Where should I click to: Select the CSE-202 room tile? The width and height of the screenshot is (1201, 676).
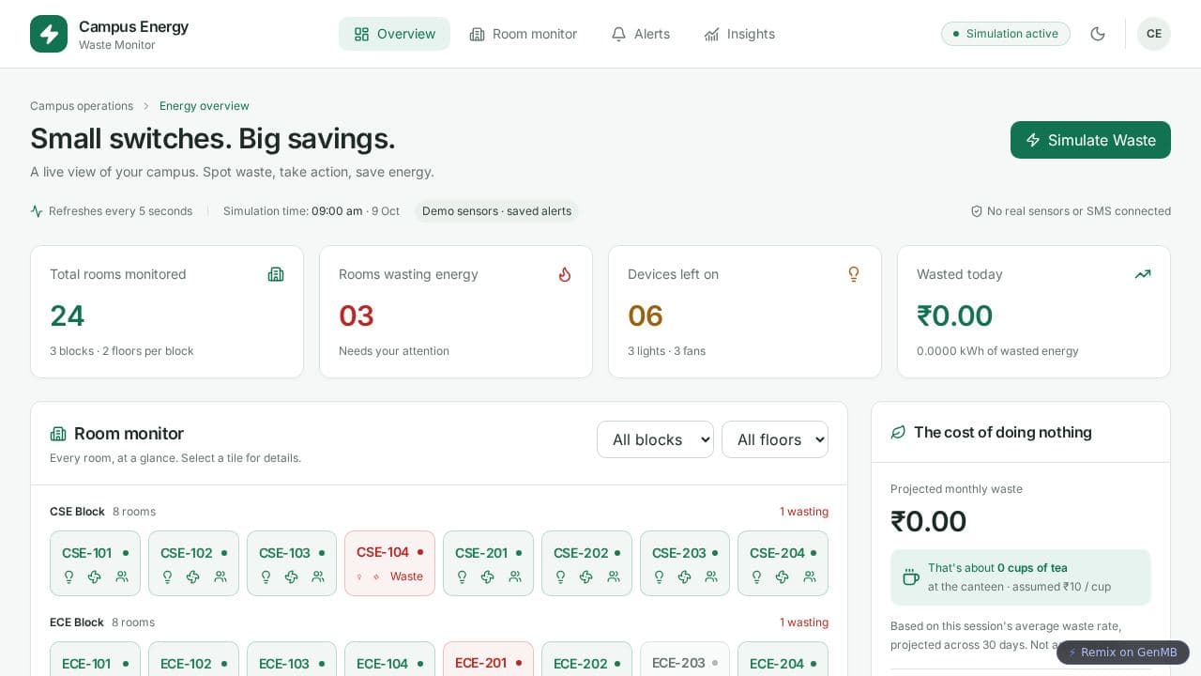586,563
